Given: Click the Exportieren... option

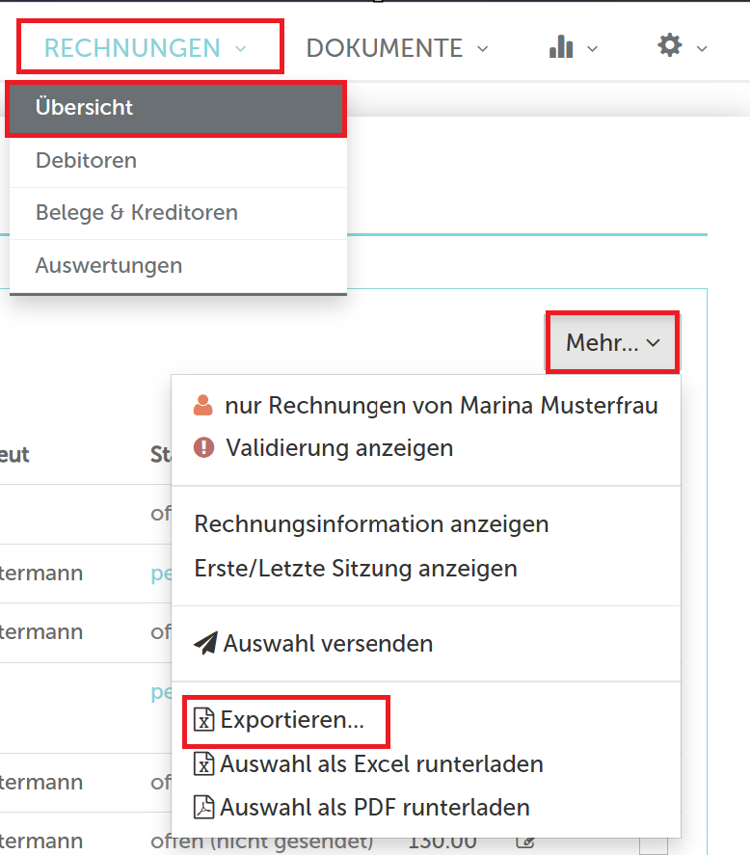Looking at the screenshot, I should (291, 720).
